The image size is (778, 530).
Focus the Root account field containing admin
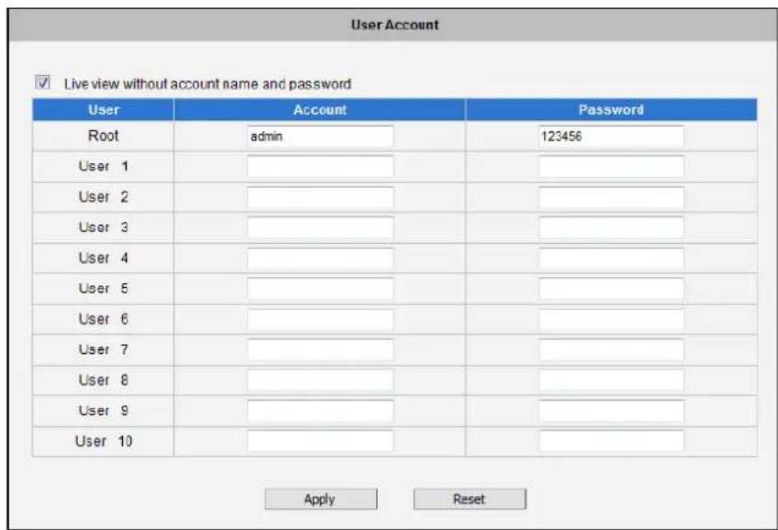320,137
